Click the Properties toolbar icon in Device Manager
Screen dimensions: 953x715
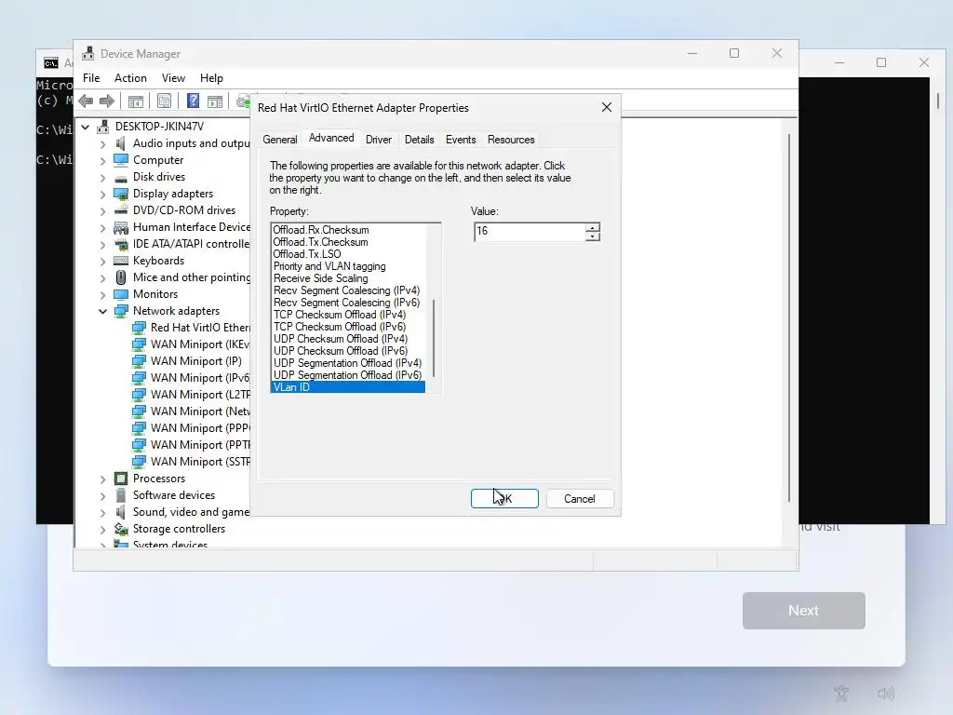(x=164, y=101)
